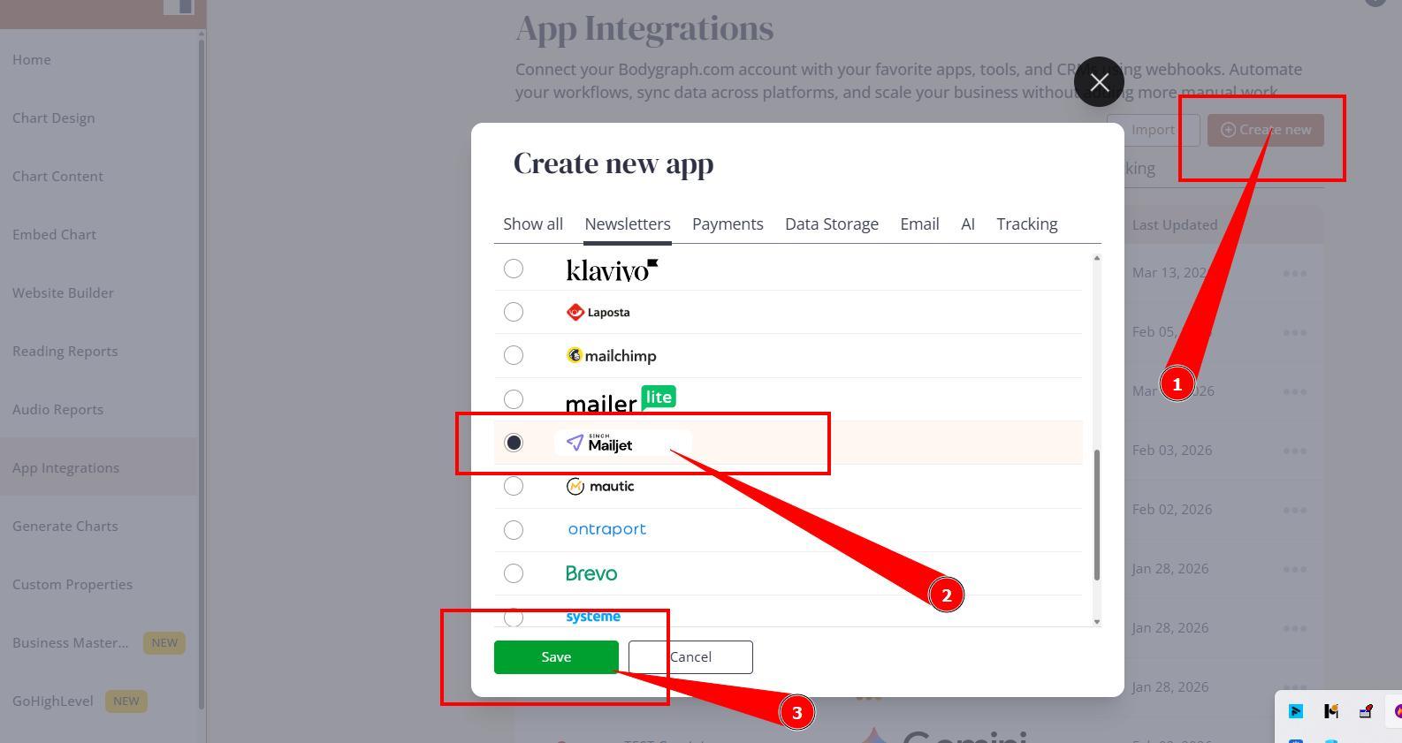Viewport: 1402px width, 743px height.
Task: Choose the Systeme radio button
Action: pos(514,617)
